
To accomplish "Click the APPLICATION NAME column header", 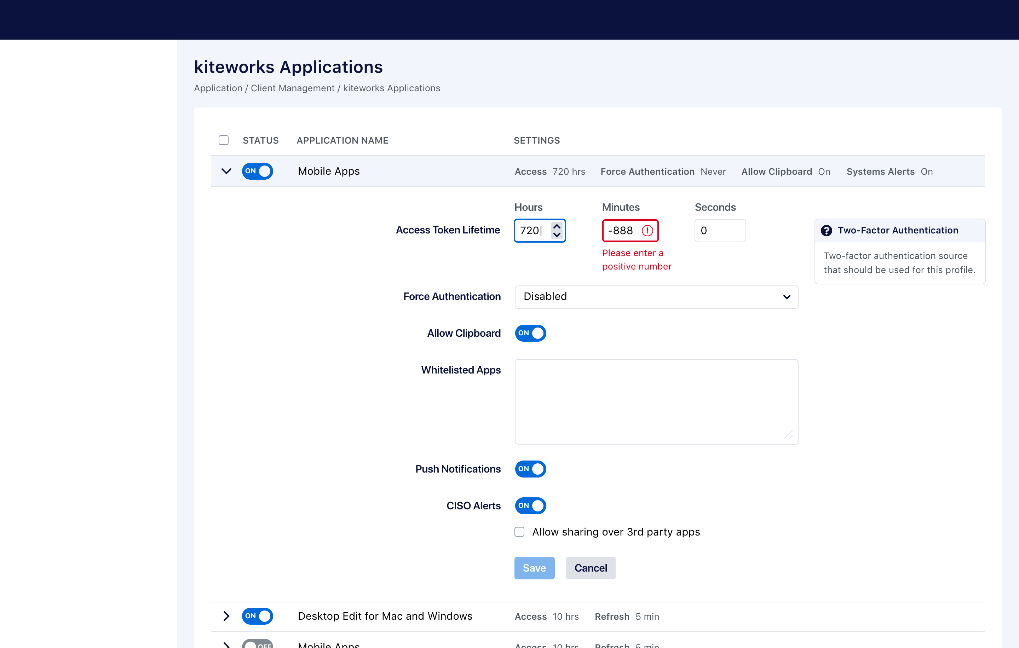I will pos(342,140).
